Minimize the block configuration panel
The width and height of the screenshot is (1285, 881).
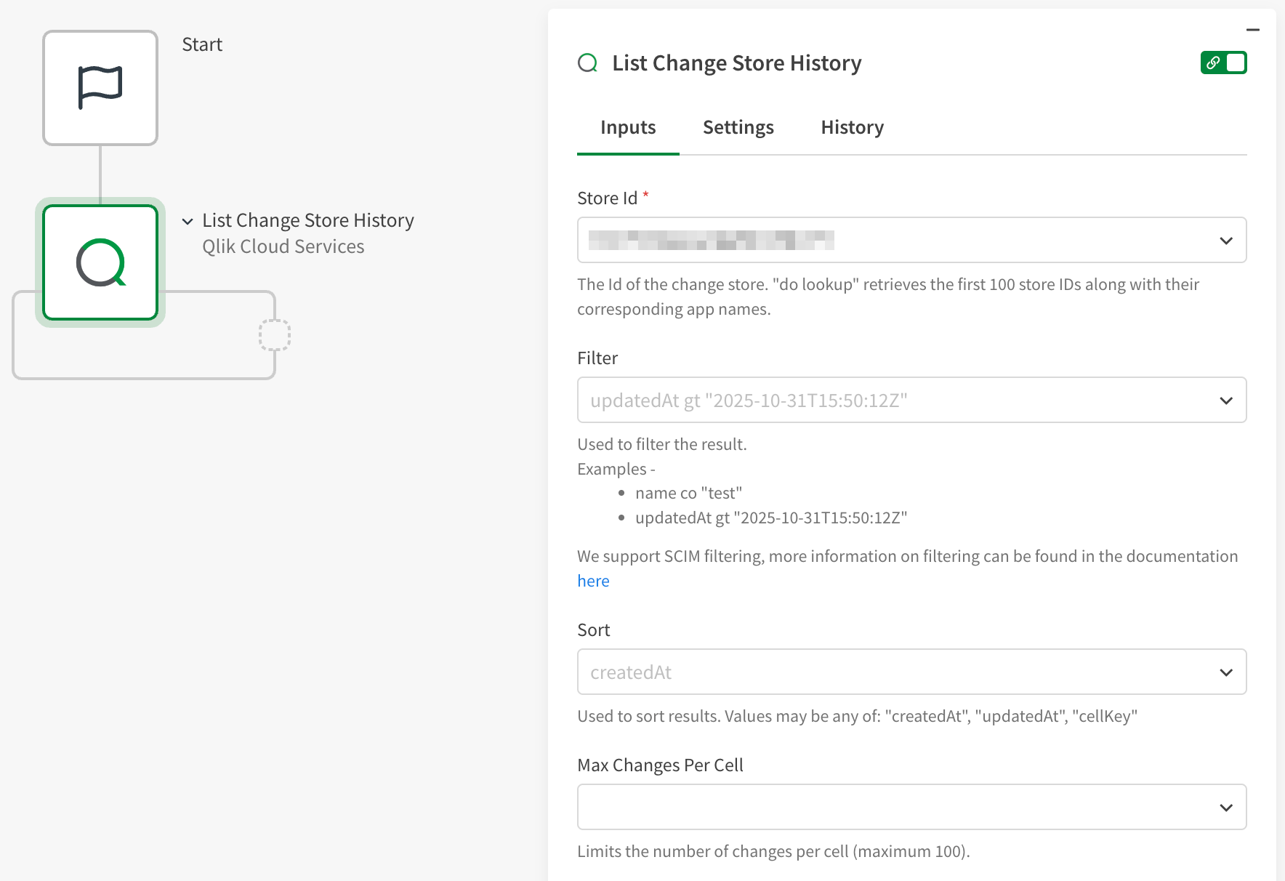pos(1252,30)
